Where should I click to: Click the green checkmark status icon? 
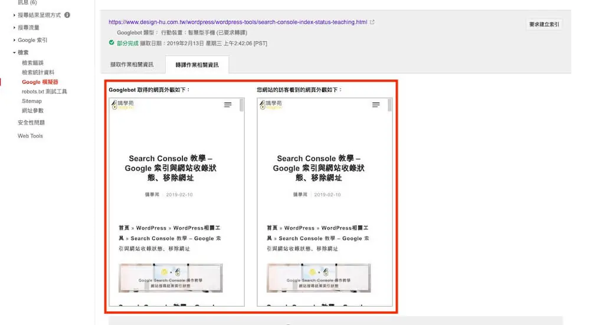[112, 42]
